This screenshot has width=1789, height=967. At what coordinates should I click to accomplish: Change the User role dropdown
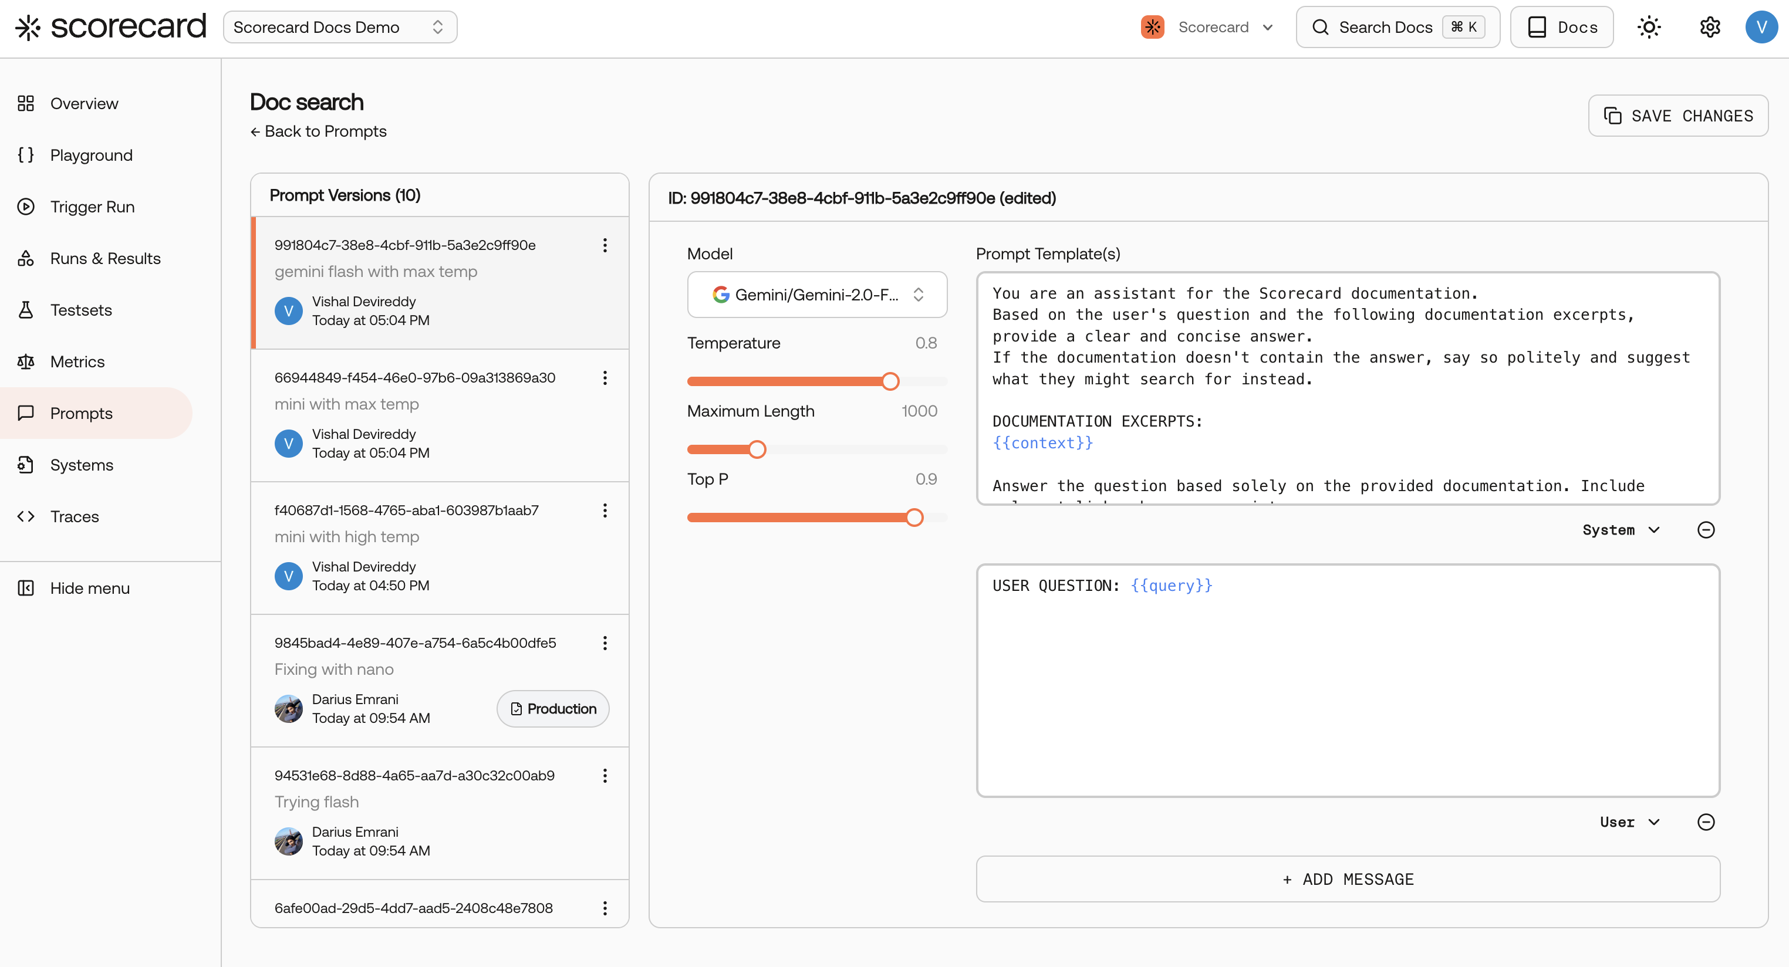tap(1629, 822)
